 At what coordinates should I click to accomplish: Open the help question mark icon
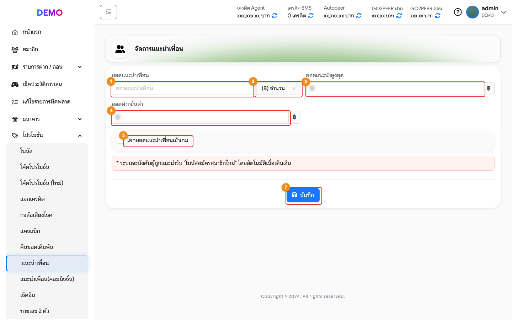458,12
